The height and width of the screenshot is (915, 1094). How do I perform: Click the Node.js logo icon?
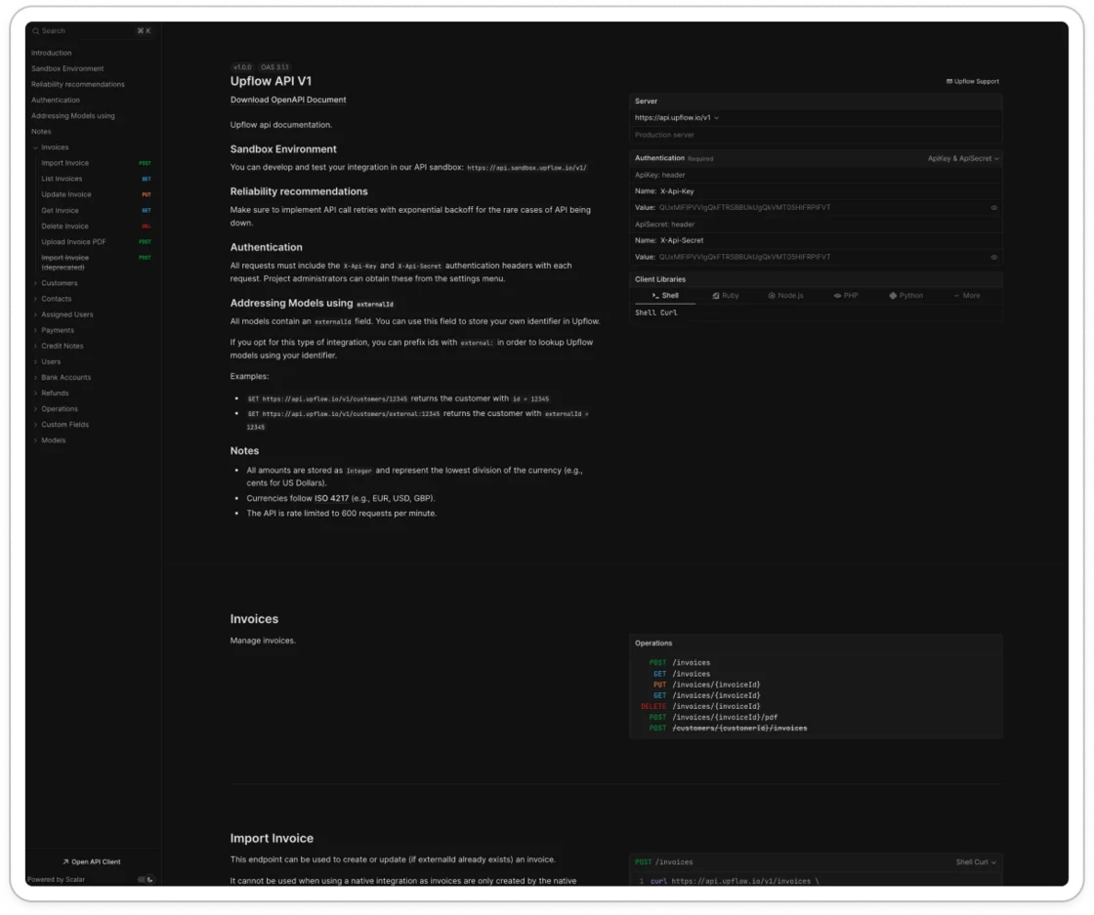(771, 296)
